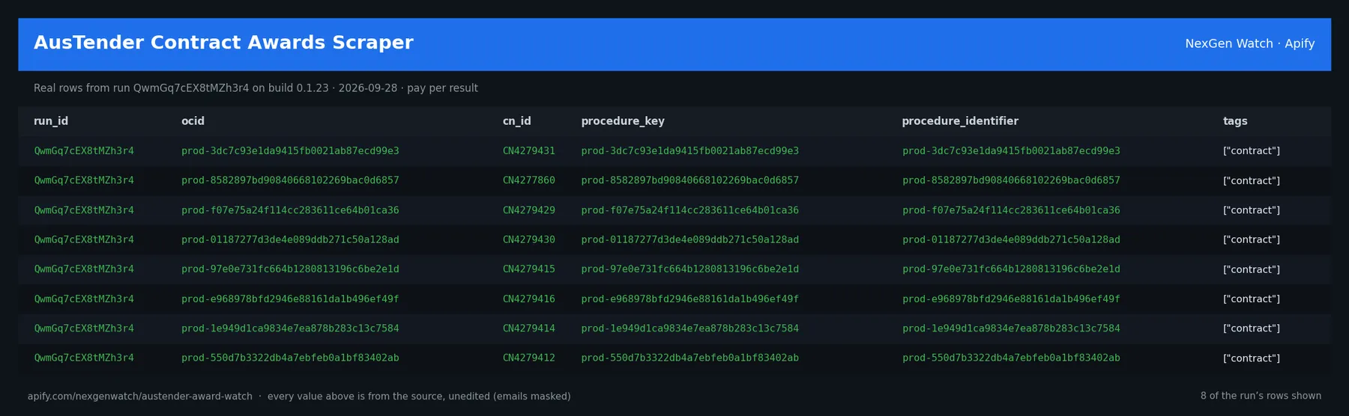Select procedure_key value in the CN4279414 row
The image size is (1349, 416).
tap(690, 328)
